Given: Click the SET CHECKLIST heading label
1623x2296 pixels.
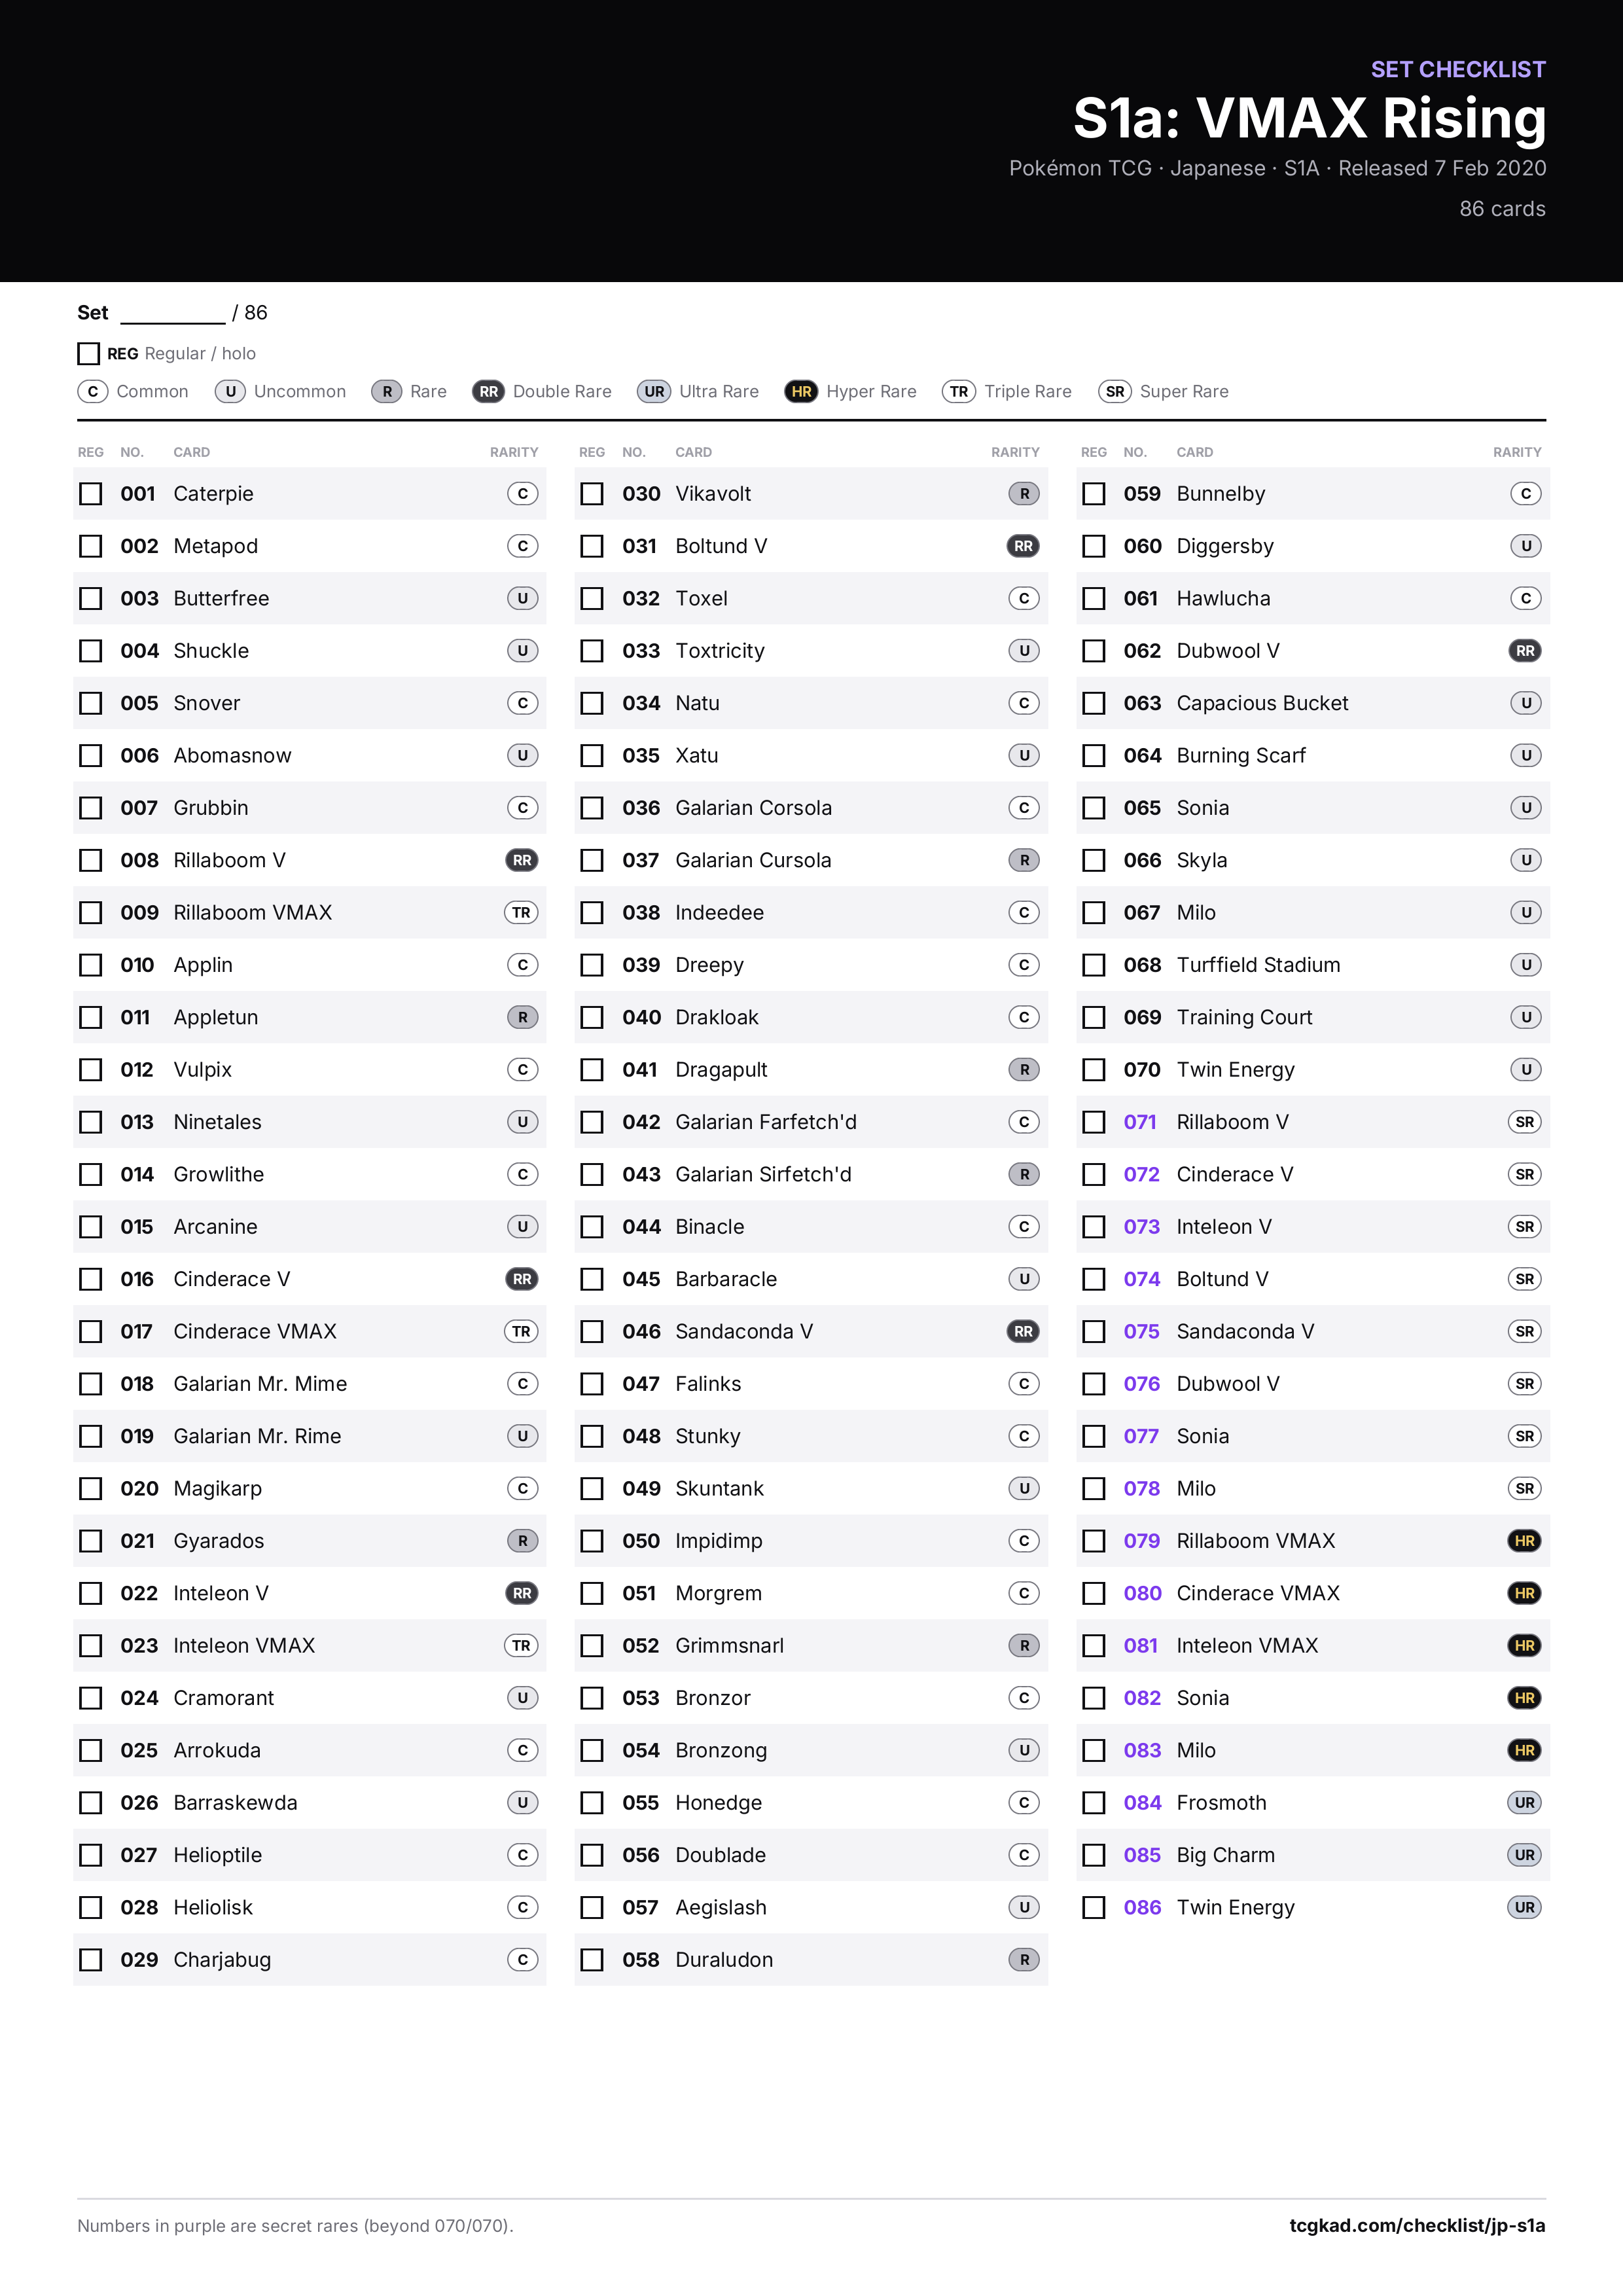Looking at the screenshot, I should tap(1458, 69).
